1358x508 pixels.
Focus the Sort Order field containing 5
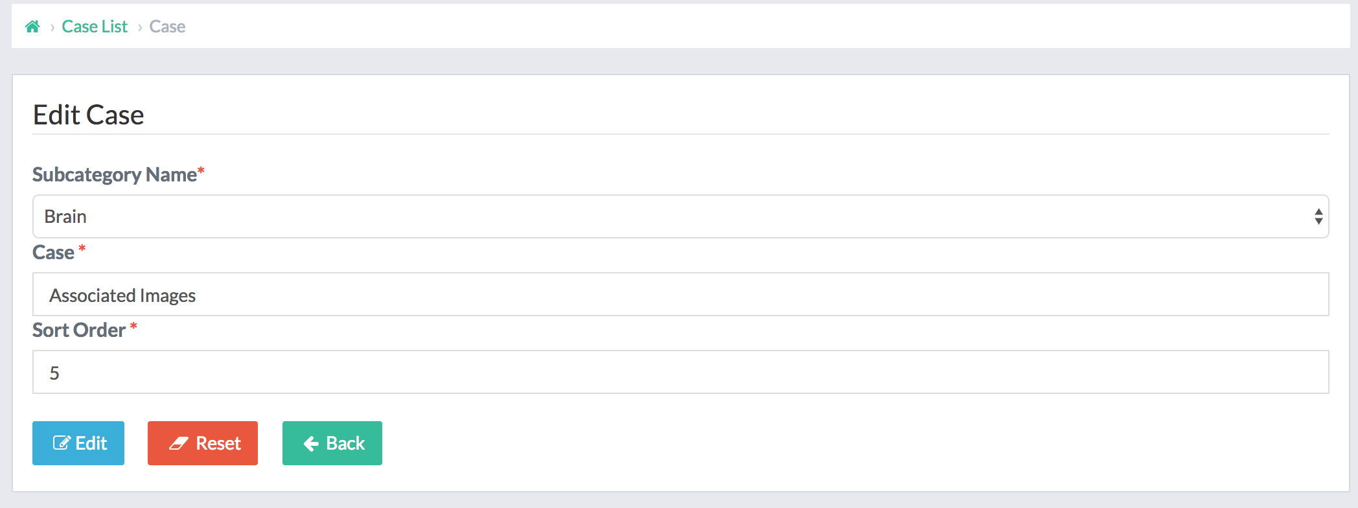pyautogui.click(x=680, y=372)
